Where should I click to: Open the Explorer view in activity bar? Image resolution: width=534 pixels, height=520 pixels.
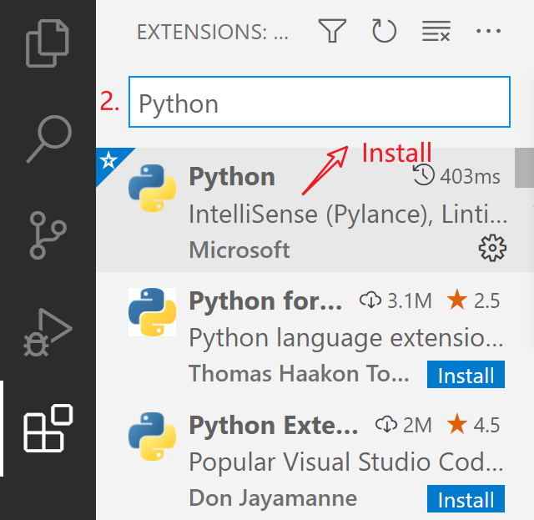(x=48, y=43)
